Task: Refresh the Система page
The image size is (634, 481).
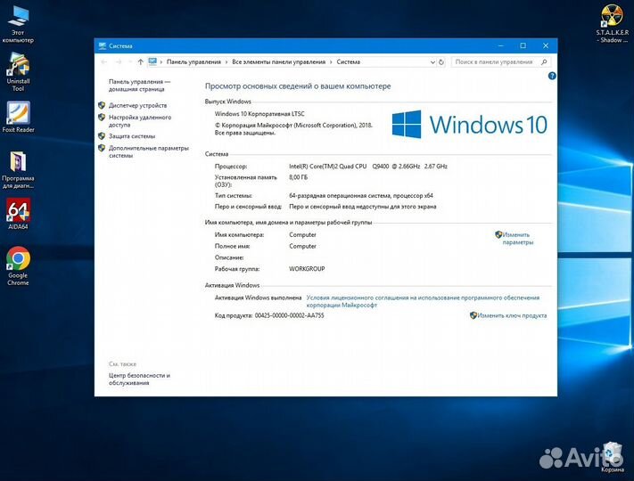Action: [x=441, y=61]
